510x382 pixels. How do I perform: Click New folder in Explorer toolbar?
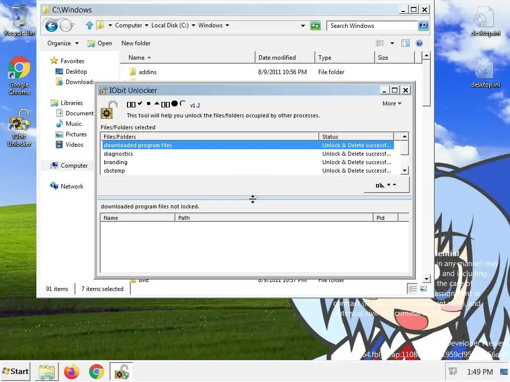tap(136, 43)
